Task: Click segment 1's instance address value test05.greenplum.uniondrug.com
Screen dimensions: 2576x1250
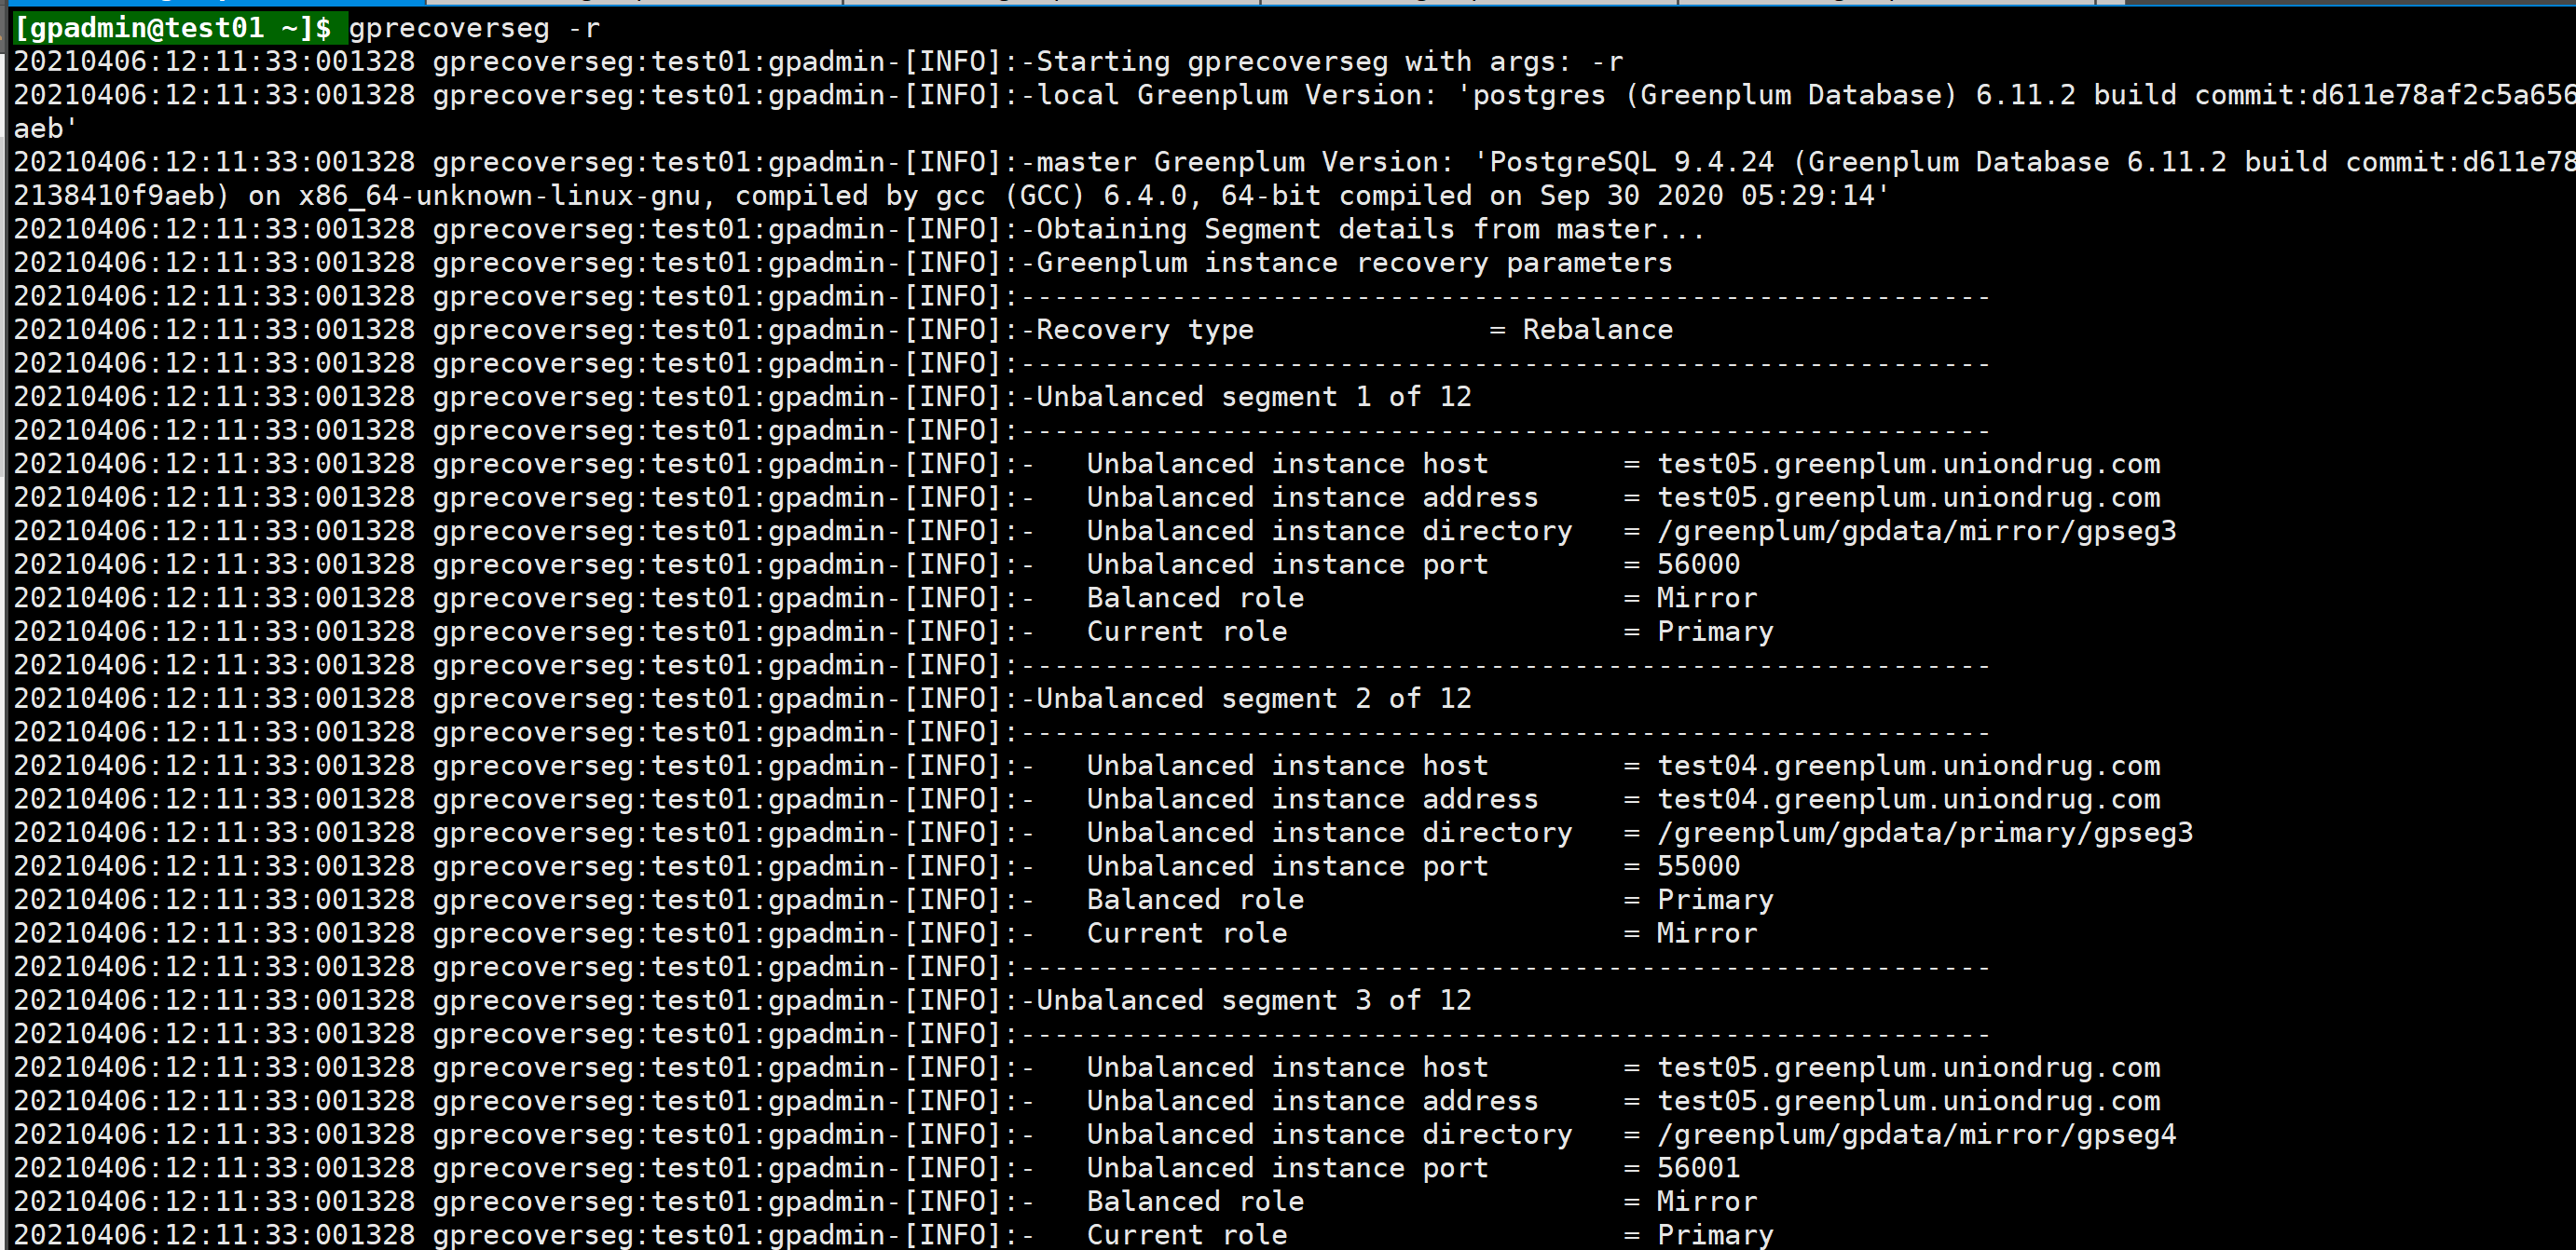Action: [1909, 497]
